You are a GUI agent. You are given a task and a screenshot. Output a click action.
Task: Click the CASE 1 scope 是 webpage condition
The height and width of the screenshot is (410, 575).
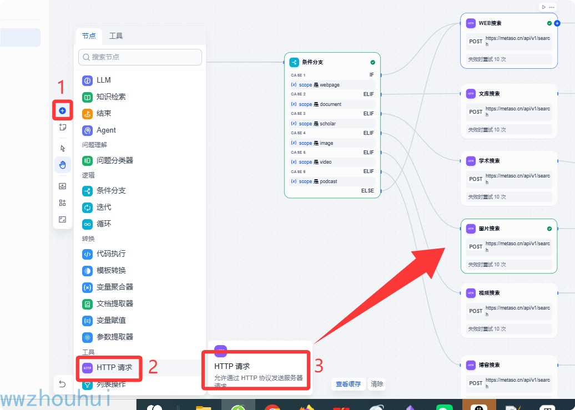[x=332, y=85]
